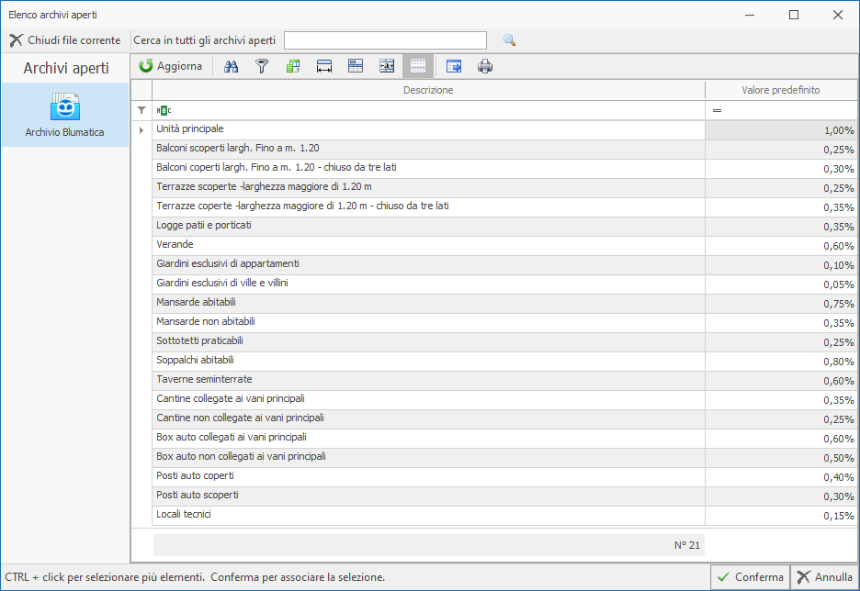Click the binoculars find icon
The height and width of the screenshot is (591, 860).
tap(231, 67)
